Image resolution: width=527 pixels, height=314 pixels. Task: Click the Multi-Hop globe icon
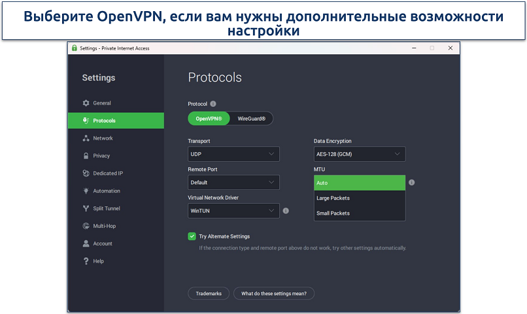pyautogui.click(x=86, y=227)
